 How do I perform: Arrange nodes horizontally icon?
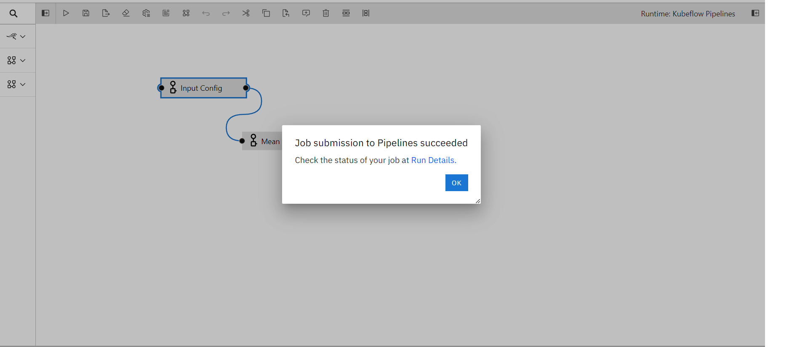click(x=346, y=13)
